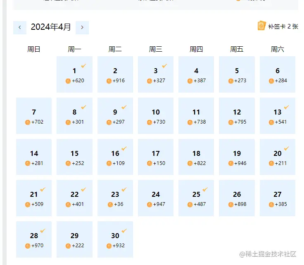Click the checkmark on day 22

83,189
